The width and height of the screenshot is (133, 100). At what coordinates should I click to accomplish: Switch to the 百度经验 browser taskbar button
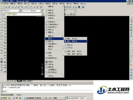tap(34, 98)
